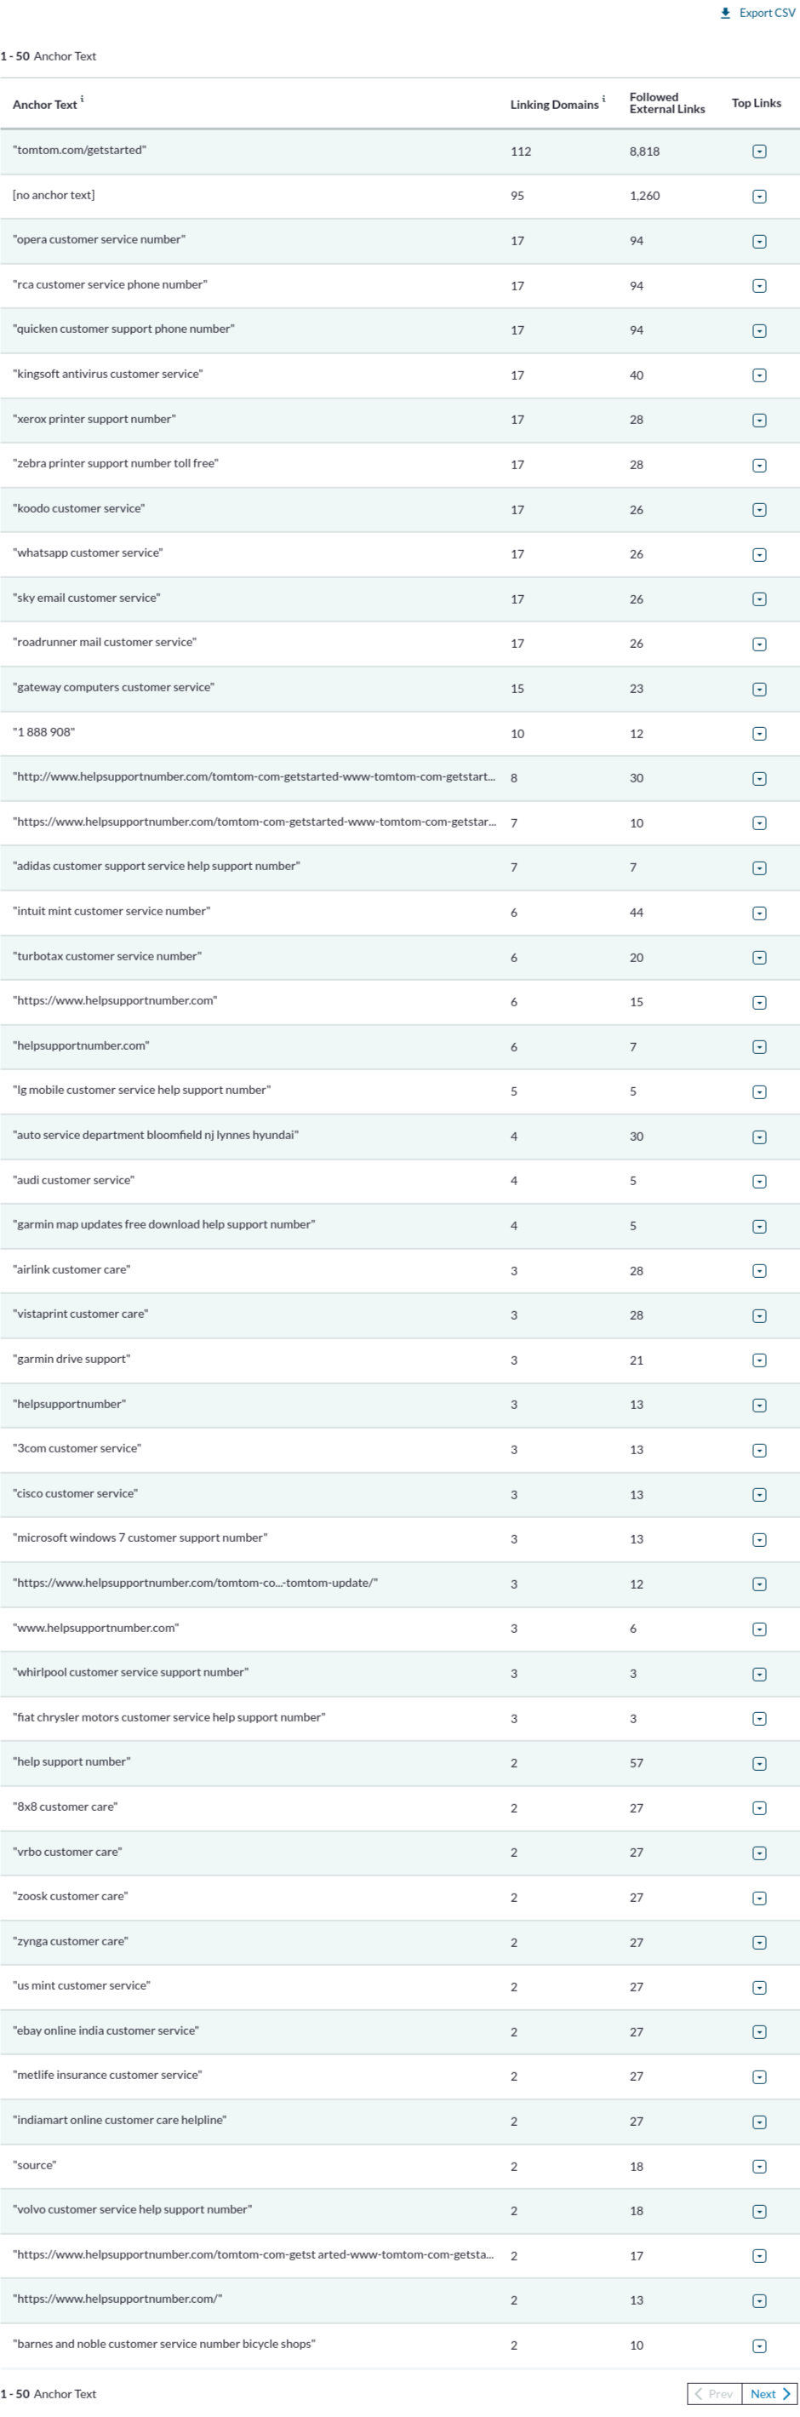Show top links for "audi customer service"
Image resolution: width=800 pixels, height=2417 pixels.
(x=760, y=1182)
